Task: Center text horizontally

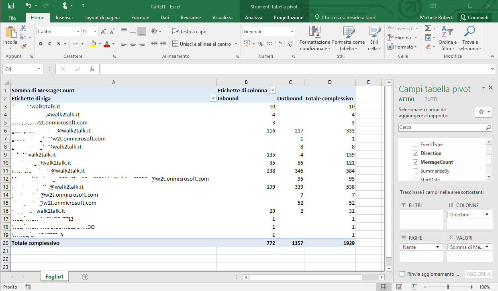Action: click(x=133, y=44)
